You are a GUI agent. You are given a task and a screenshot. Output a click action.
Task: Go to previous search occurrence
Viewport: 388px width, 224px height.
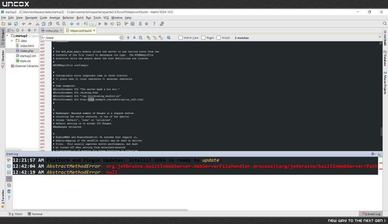coord(128,38)
